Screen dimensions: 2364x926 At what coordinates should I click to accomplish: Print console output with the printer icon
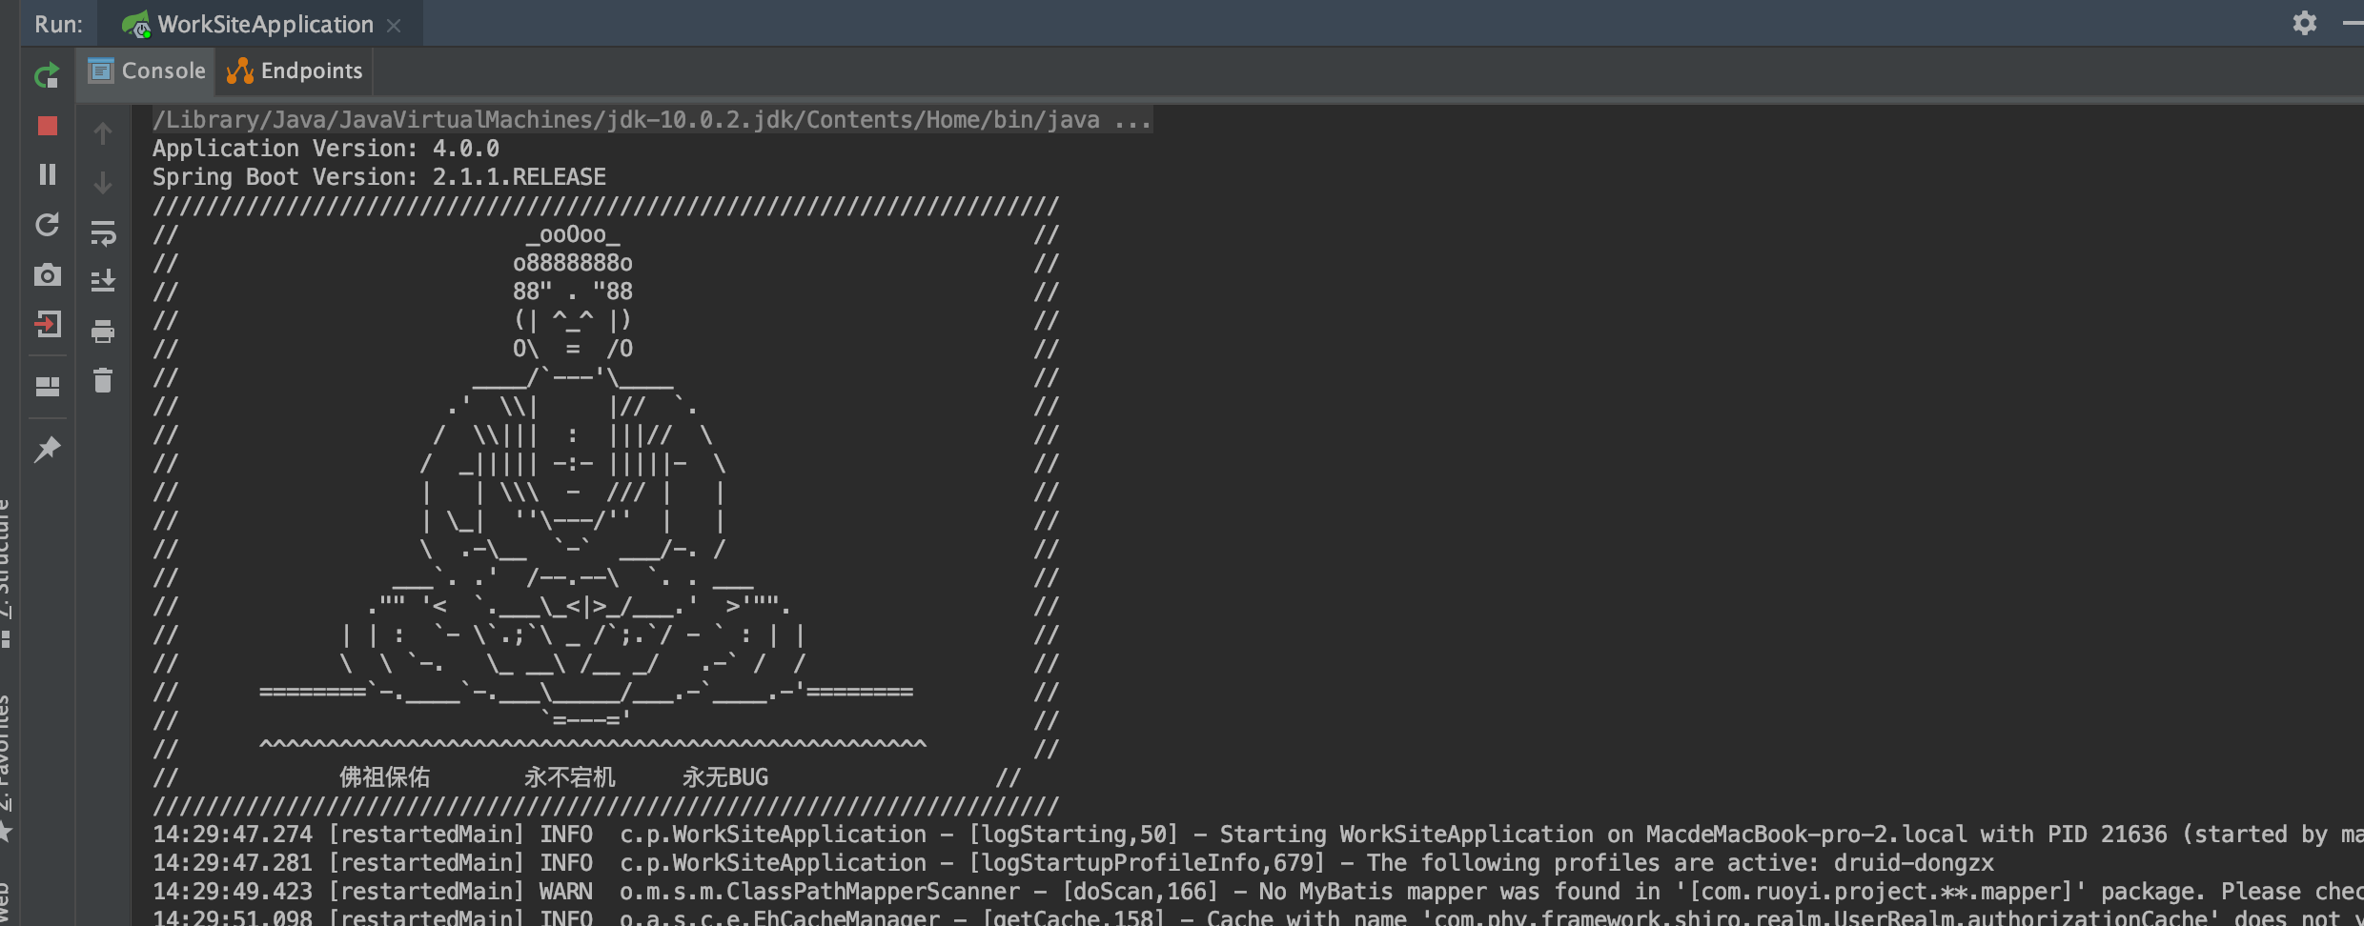103,332
